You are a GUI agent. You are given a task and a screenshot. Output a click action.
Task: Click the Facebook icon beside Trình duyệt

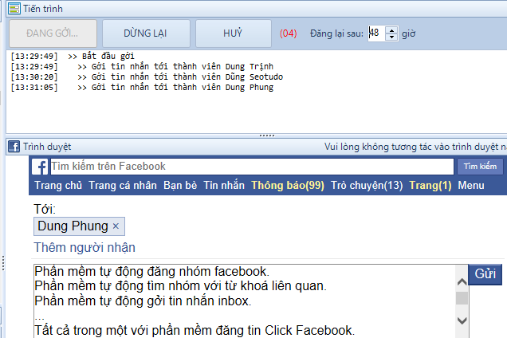(x=14, y=147)
